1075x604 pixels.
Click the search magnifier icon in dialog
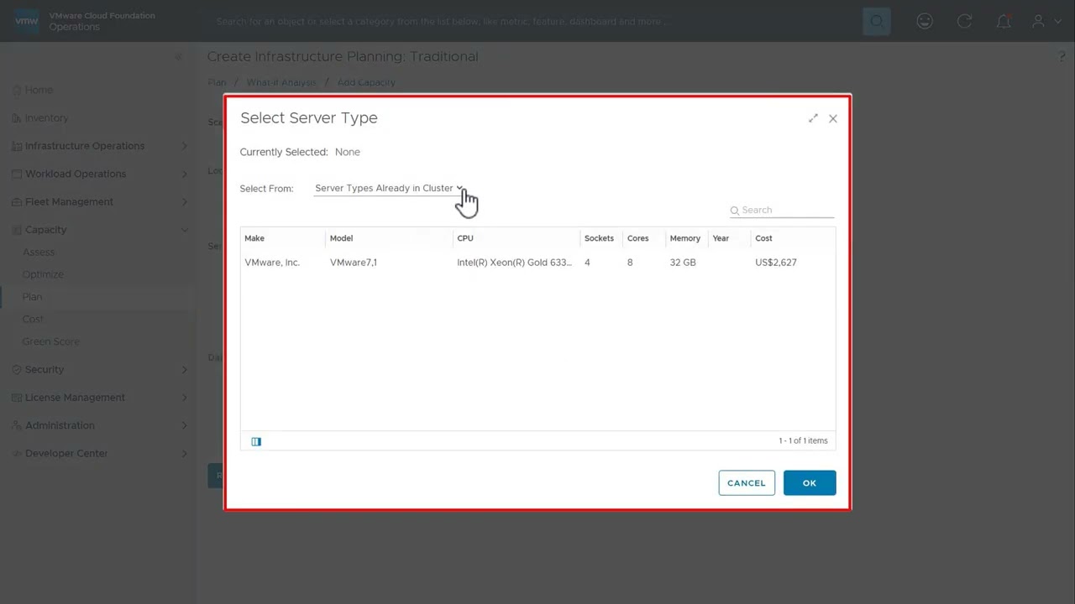click(x=735, y=211)
